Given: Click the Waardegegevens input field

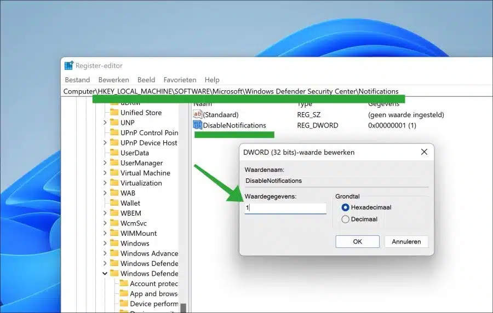Looking at the screenshot, I should 285,208.
